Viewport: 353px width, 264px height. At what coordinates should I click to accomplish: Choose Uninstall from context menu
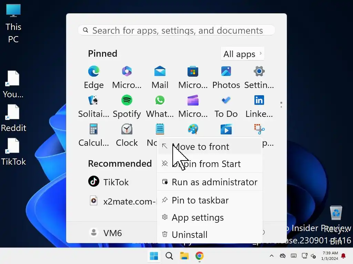coord(210,234)
